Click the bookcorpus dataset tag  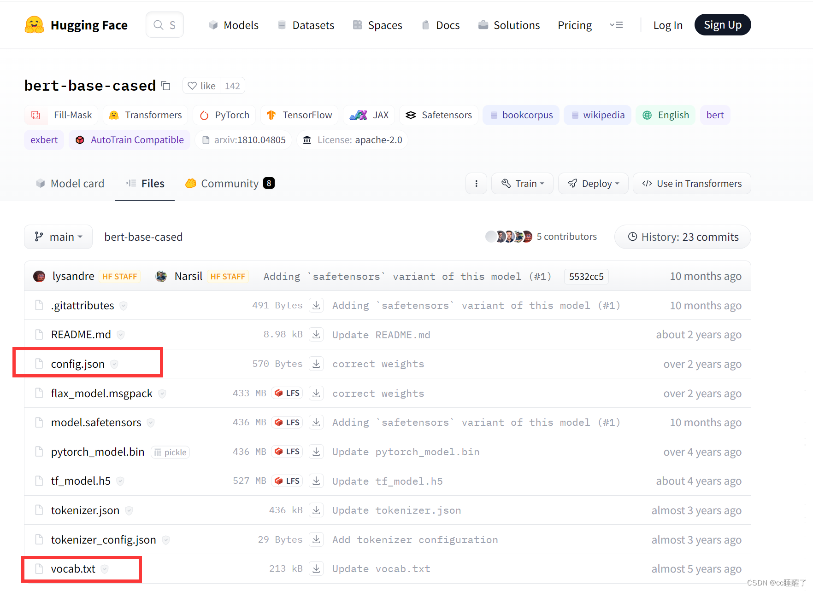(x=521, y=115)
